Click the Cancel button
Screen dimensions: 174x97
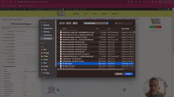119,74
